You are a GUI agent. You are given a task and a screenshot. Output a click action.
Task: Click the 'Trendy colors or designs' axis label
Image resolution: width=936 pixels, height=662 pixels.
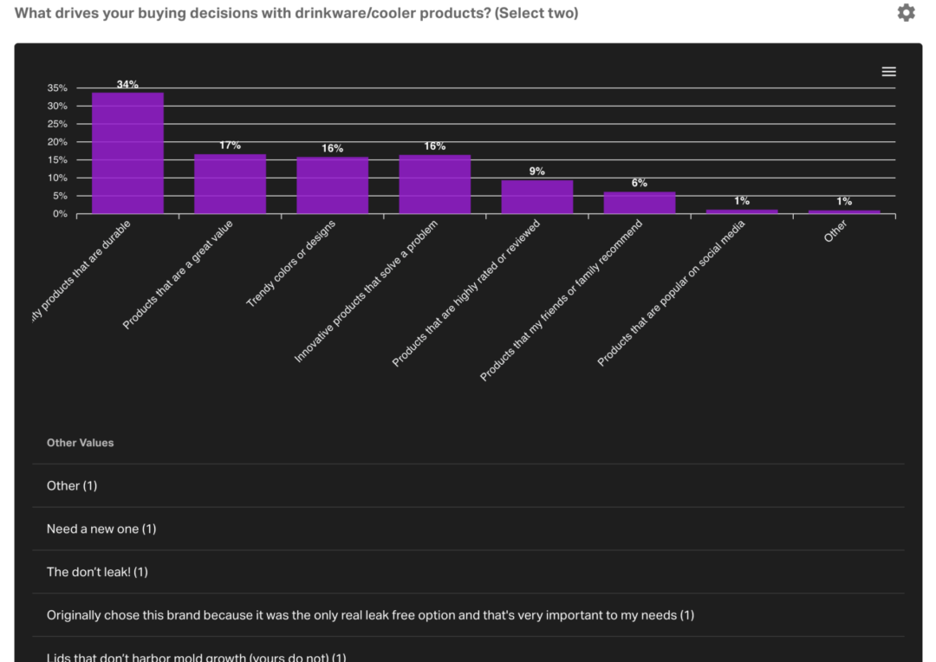click(x=292, y=263)
